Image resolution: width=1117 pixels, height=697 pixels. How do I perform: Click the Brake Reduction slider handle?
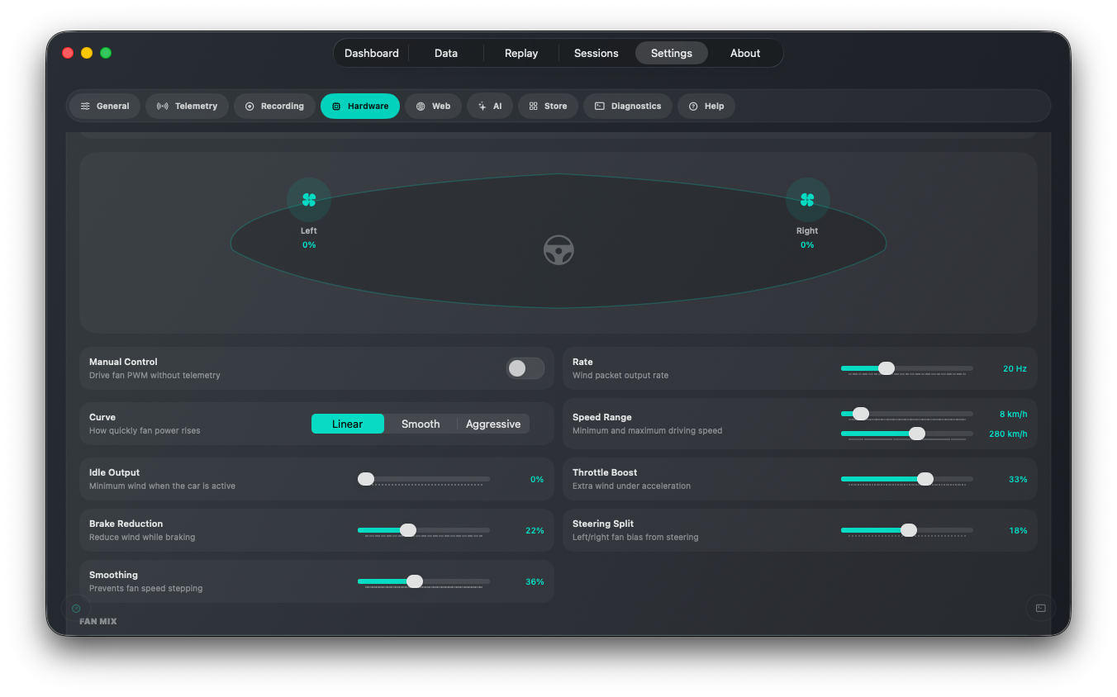pos(408,530)
